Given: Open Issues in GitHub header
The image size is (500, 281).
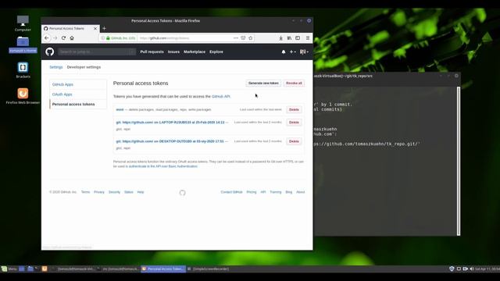Looking at the screenshot, I should [173, 52].
